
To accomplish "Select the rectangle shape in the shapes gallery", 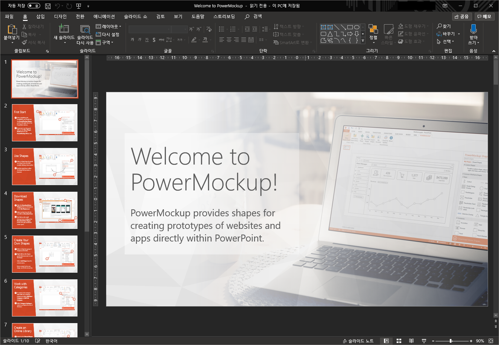I will tap(350, 27).
